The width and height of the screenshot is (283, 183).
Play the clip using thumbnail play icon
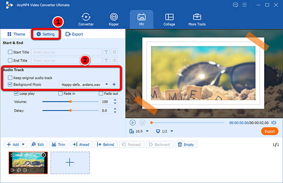pos(12,170)
